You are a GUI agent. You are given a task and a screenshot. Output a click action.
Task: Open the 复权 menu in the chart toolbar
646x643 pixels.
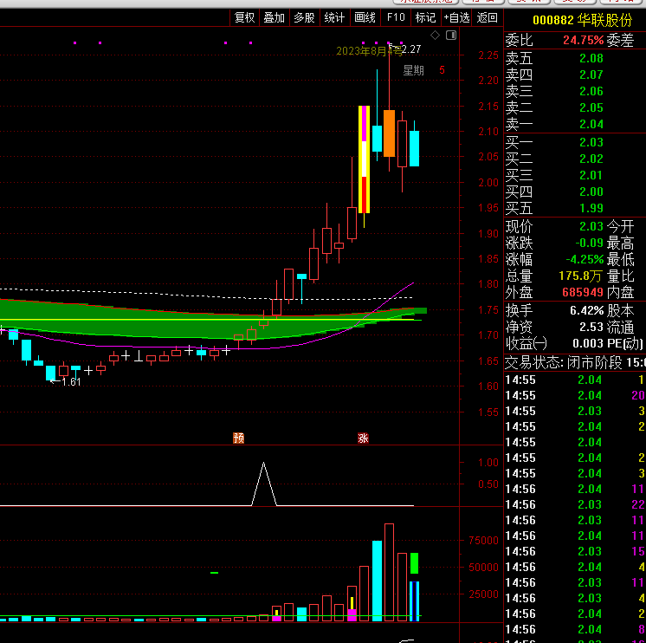[x=245, y=17]
